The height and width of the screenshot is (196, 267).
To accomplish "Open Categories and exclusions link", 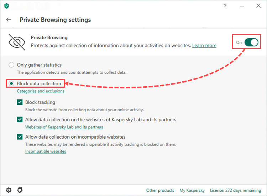I will (41, 91).
